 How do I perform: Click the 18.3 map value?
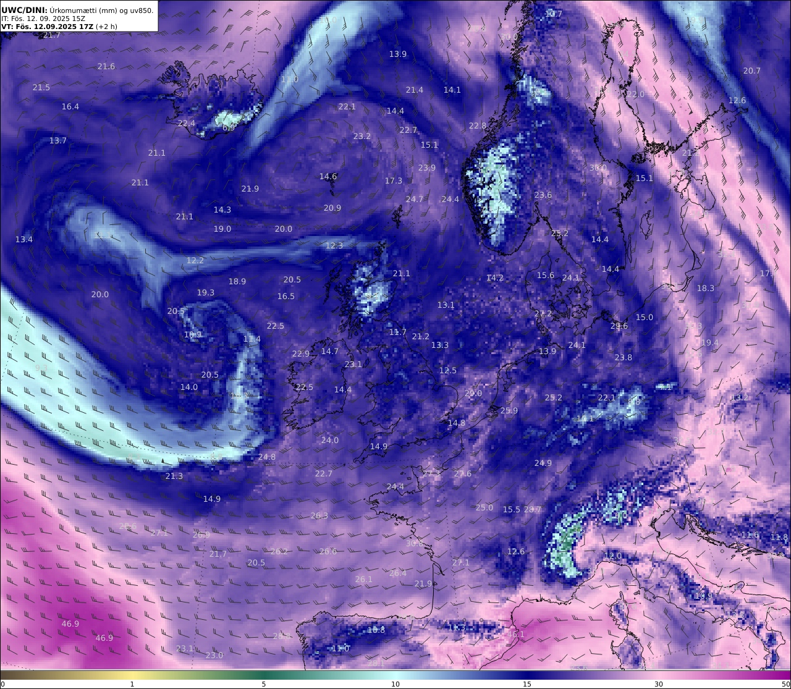[x=706, y=289]
